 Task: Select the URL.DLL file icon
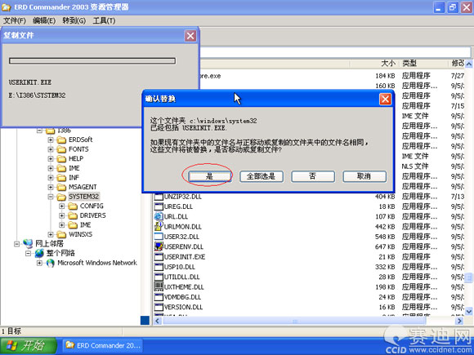159,216
